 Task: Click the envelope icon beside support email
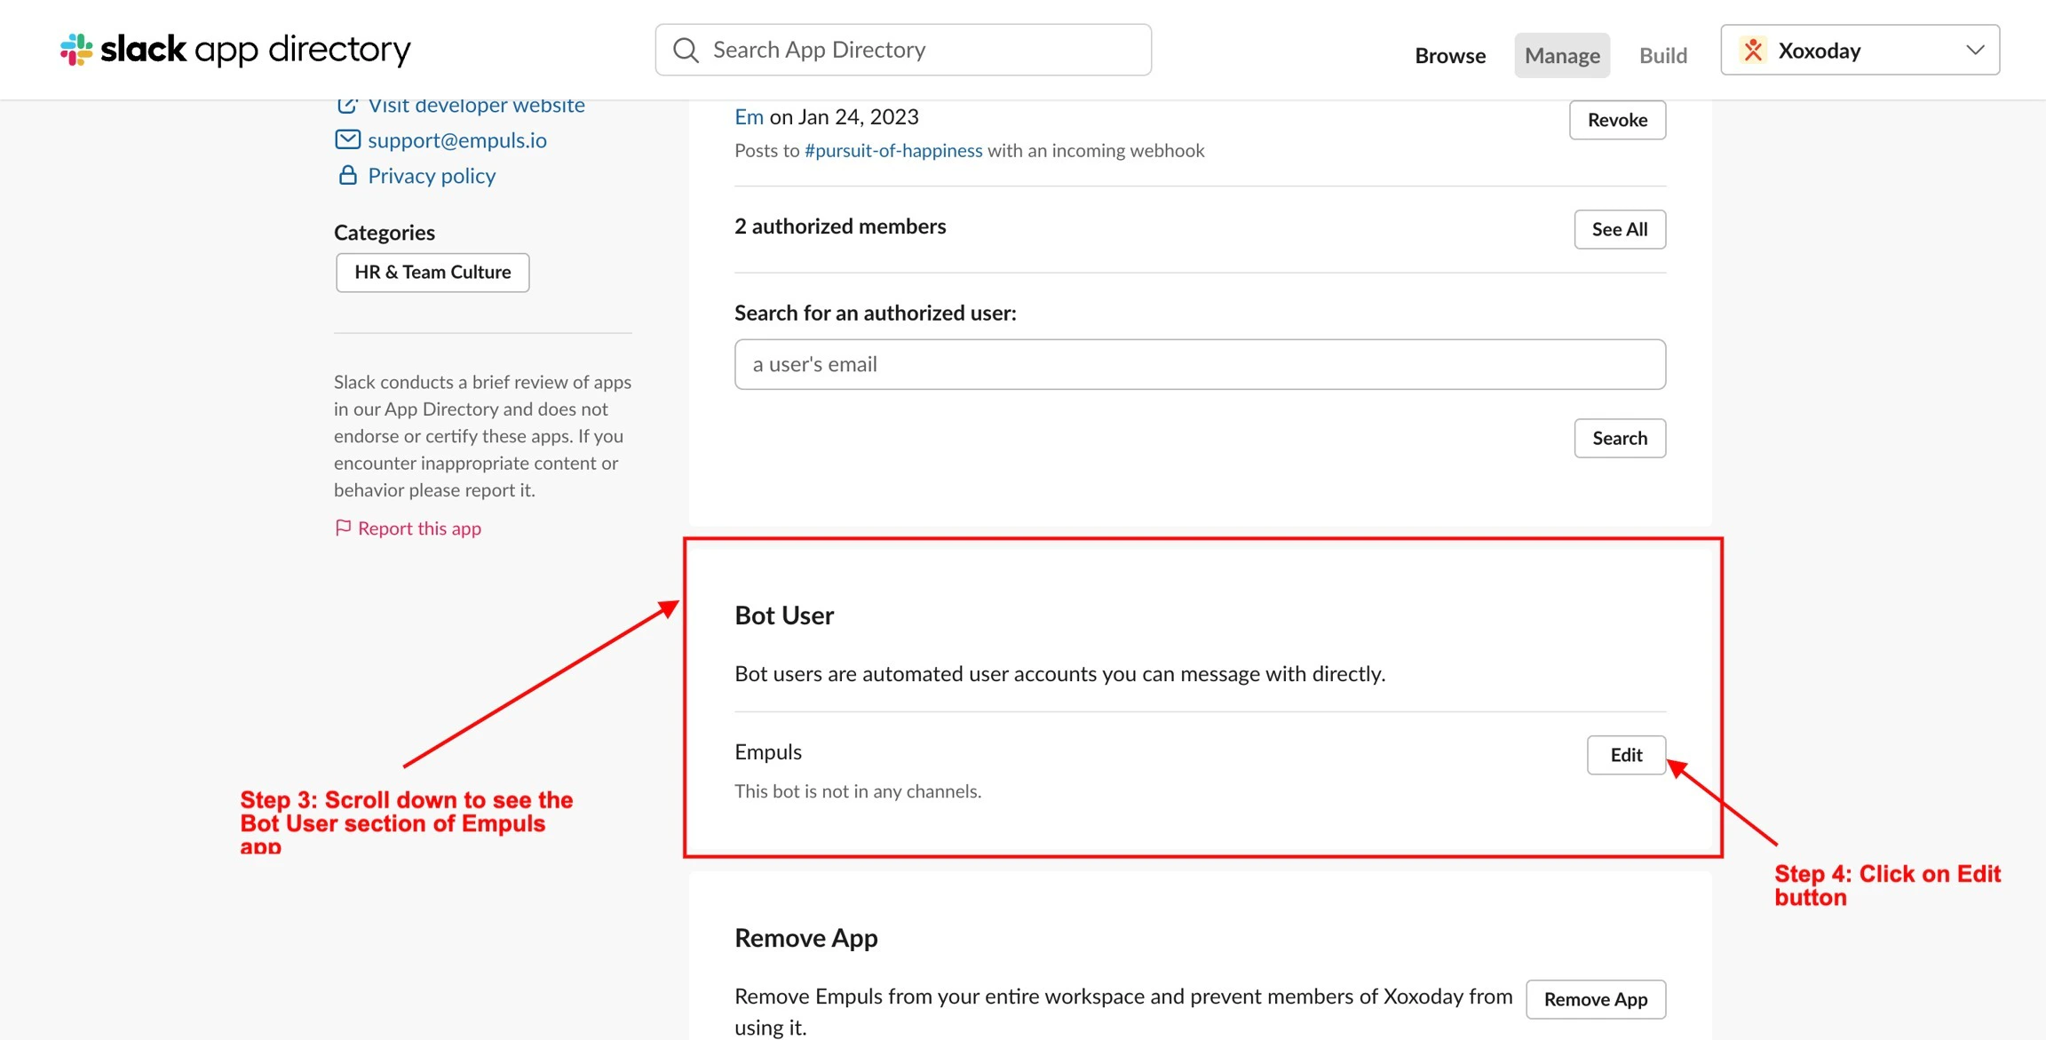[x=347, y=139]
